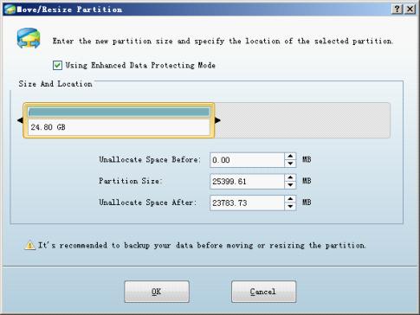The image size is (420, 315).
Task: Click the Unallocate Space Before input field
Action: [248, 160]
